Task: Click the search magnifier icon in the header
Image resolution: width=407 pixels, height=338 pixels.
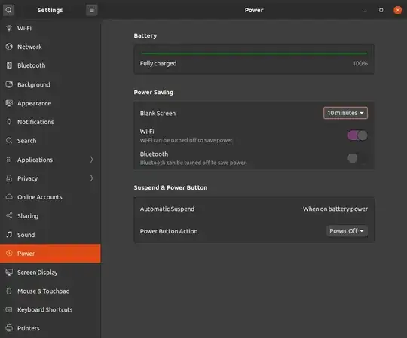Action: 8,10
